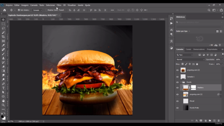The height and width of the screenshot is (126, 224).
Task: Switch to the Canais tab
Action: pos(188,49)
